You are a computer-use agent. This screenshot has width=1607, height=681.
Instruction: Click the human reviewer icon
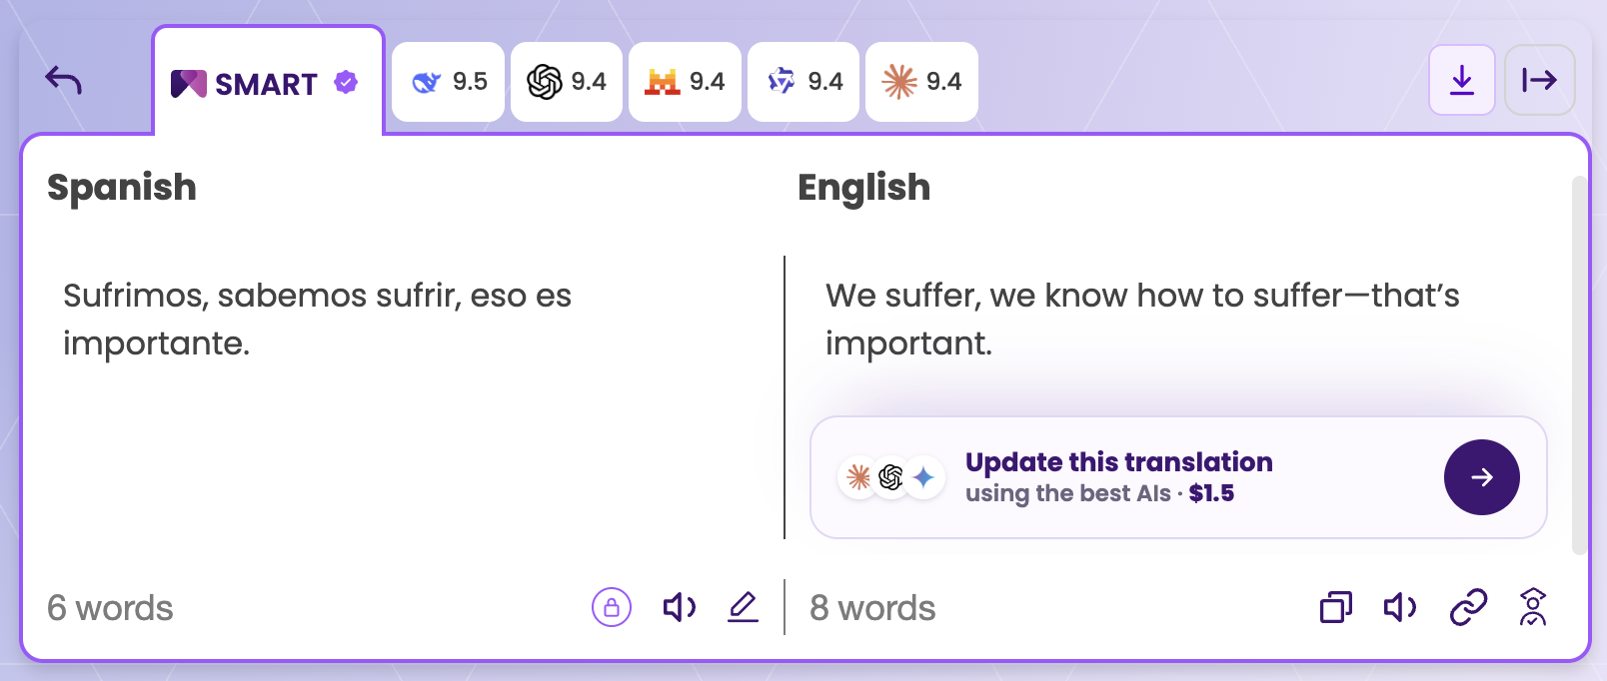pyautogui.click(x=1533, y=607)
